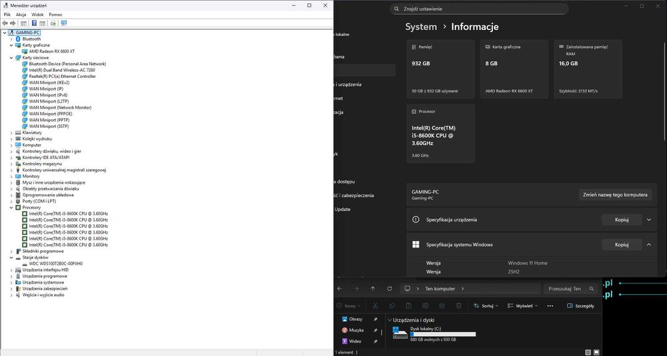Click the Forward arrow in Device Manager toolbar
667x356 pixels.
click(13, 23)
